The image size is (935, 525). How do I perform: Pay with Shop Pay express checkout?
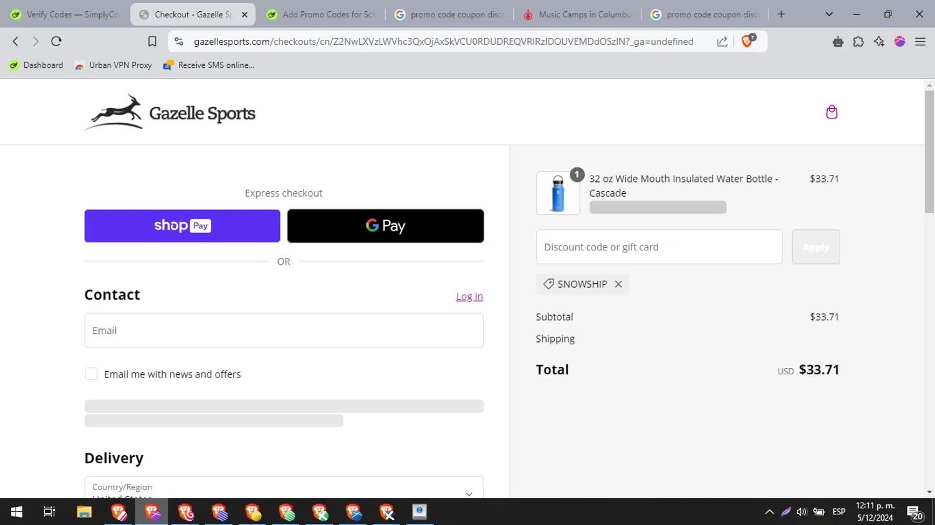point(182,225)
